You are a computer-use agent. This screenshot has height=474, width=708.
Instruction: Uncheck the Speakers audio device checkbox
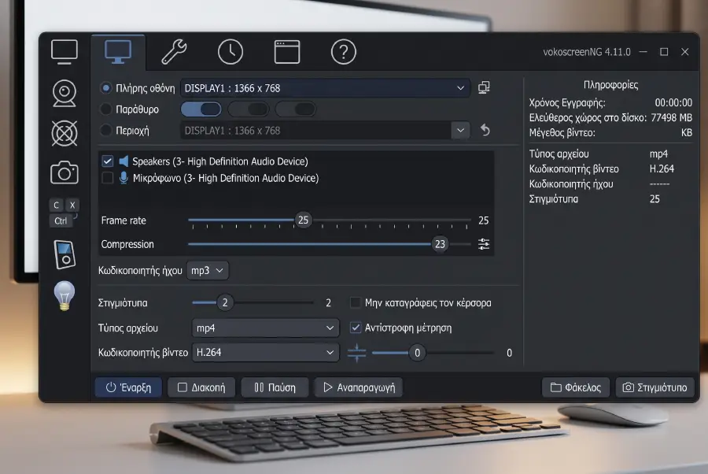[108, 161]
